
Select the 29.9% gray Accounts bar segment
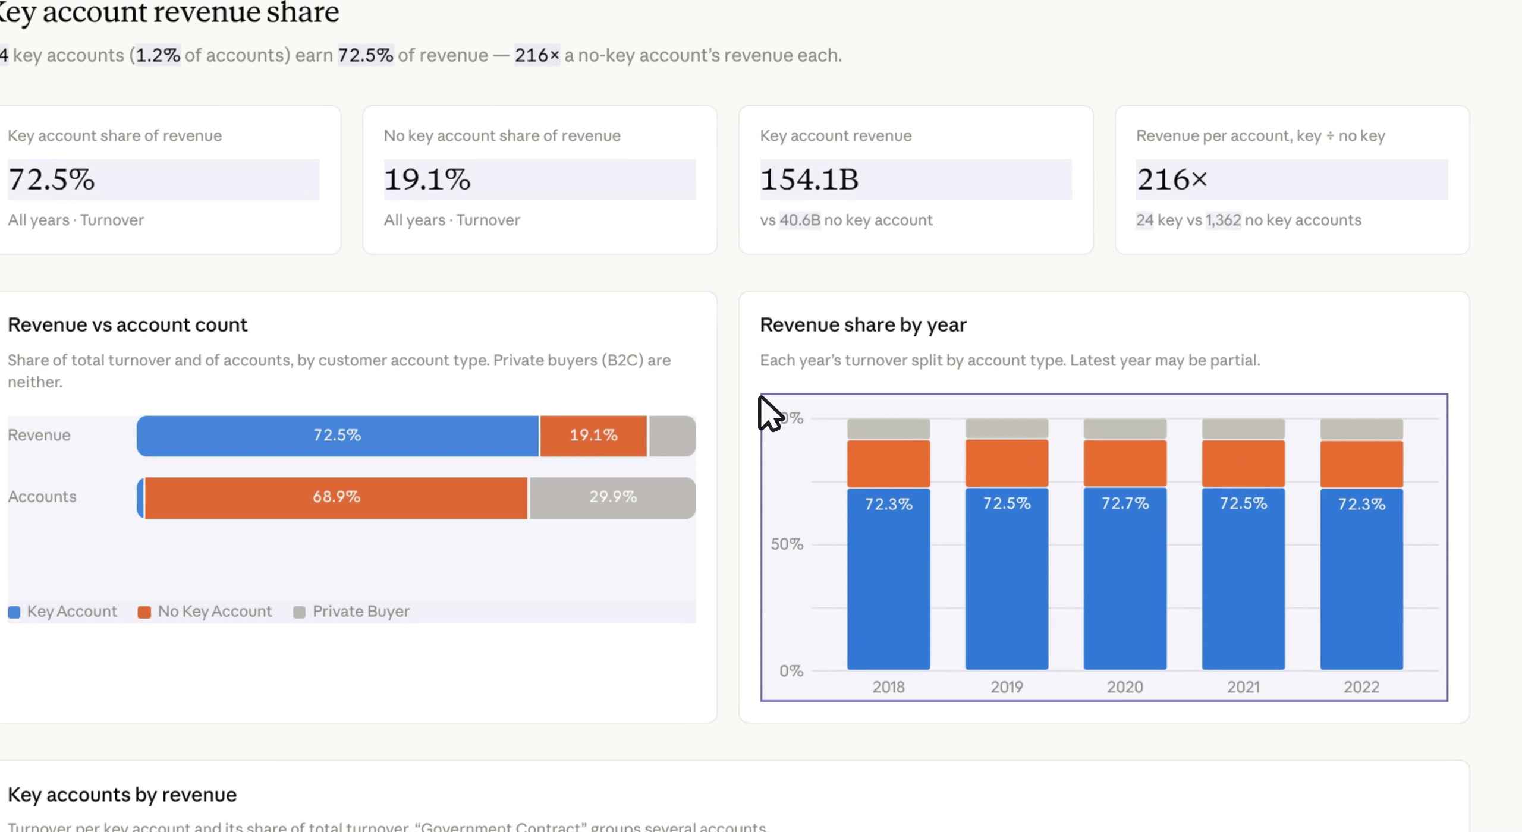612,497
